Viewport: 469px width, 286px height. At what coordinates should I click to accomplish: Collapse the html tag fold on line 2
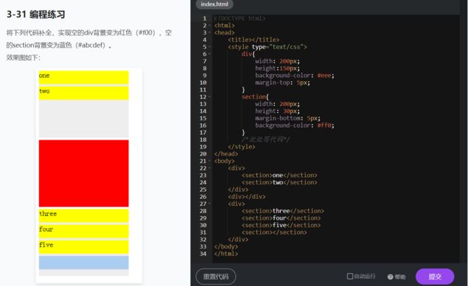point(209,25)
